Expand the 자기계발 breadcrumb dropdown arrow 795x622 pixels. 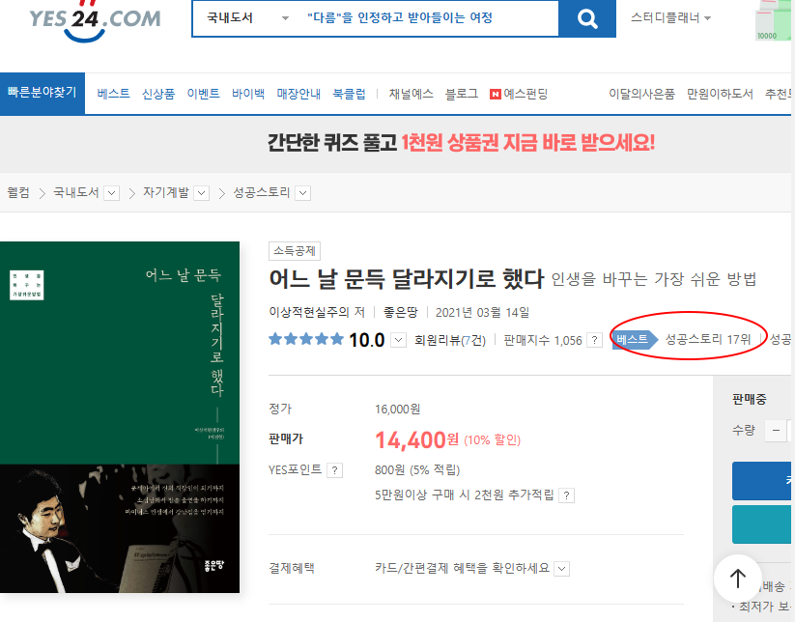pyautogui.click(x=201, y=193)
